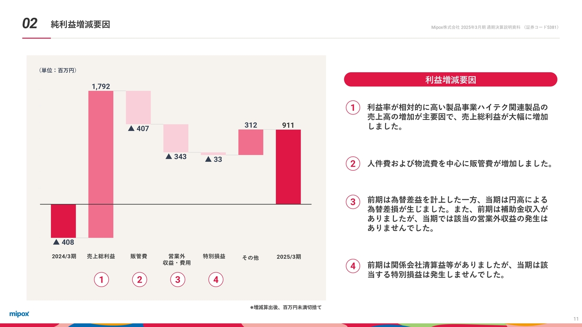The width and height of the screenshot is (582, 327).
Task: Click the ▲ 407 value label
Action: 139,129
